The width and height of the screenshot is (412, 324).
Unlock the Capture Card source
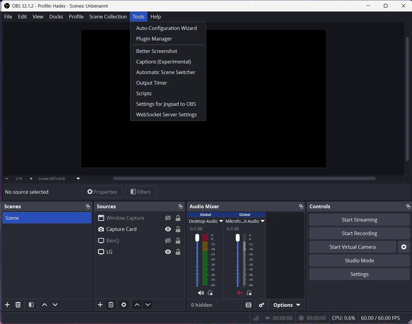click(178, 229)
